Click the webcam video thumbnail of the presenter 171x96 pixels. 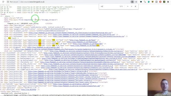coord(159,84)
